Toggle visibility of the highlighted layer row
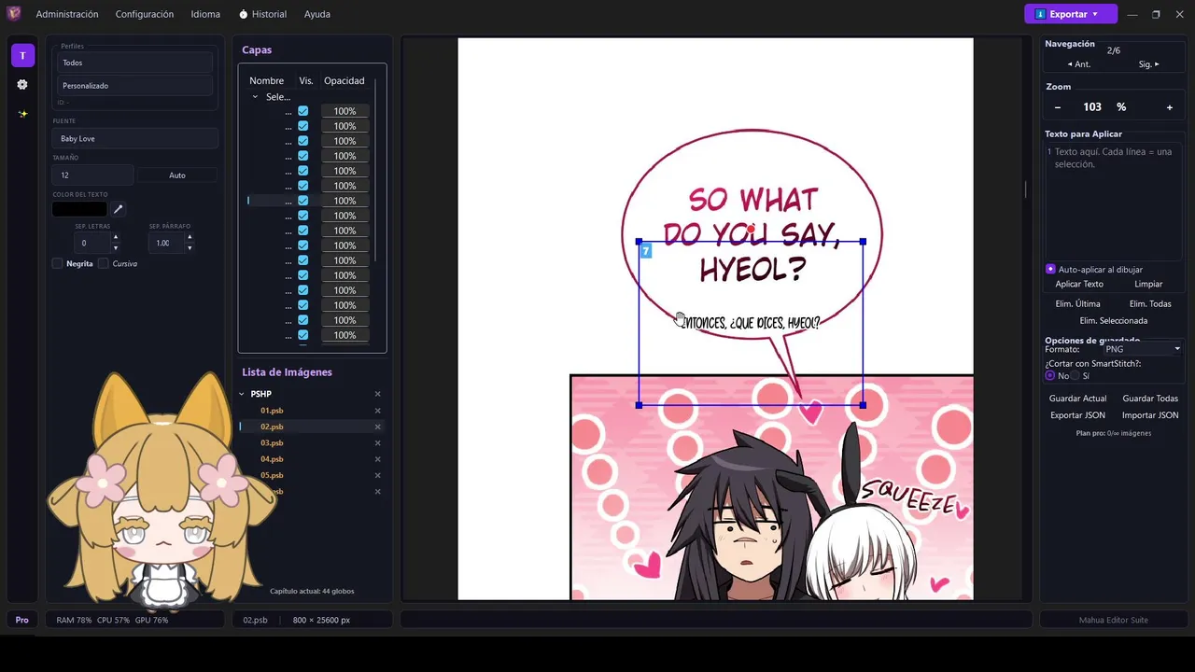1195x672 pixels. 302,201
